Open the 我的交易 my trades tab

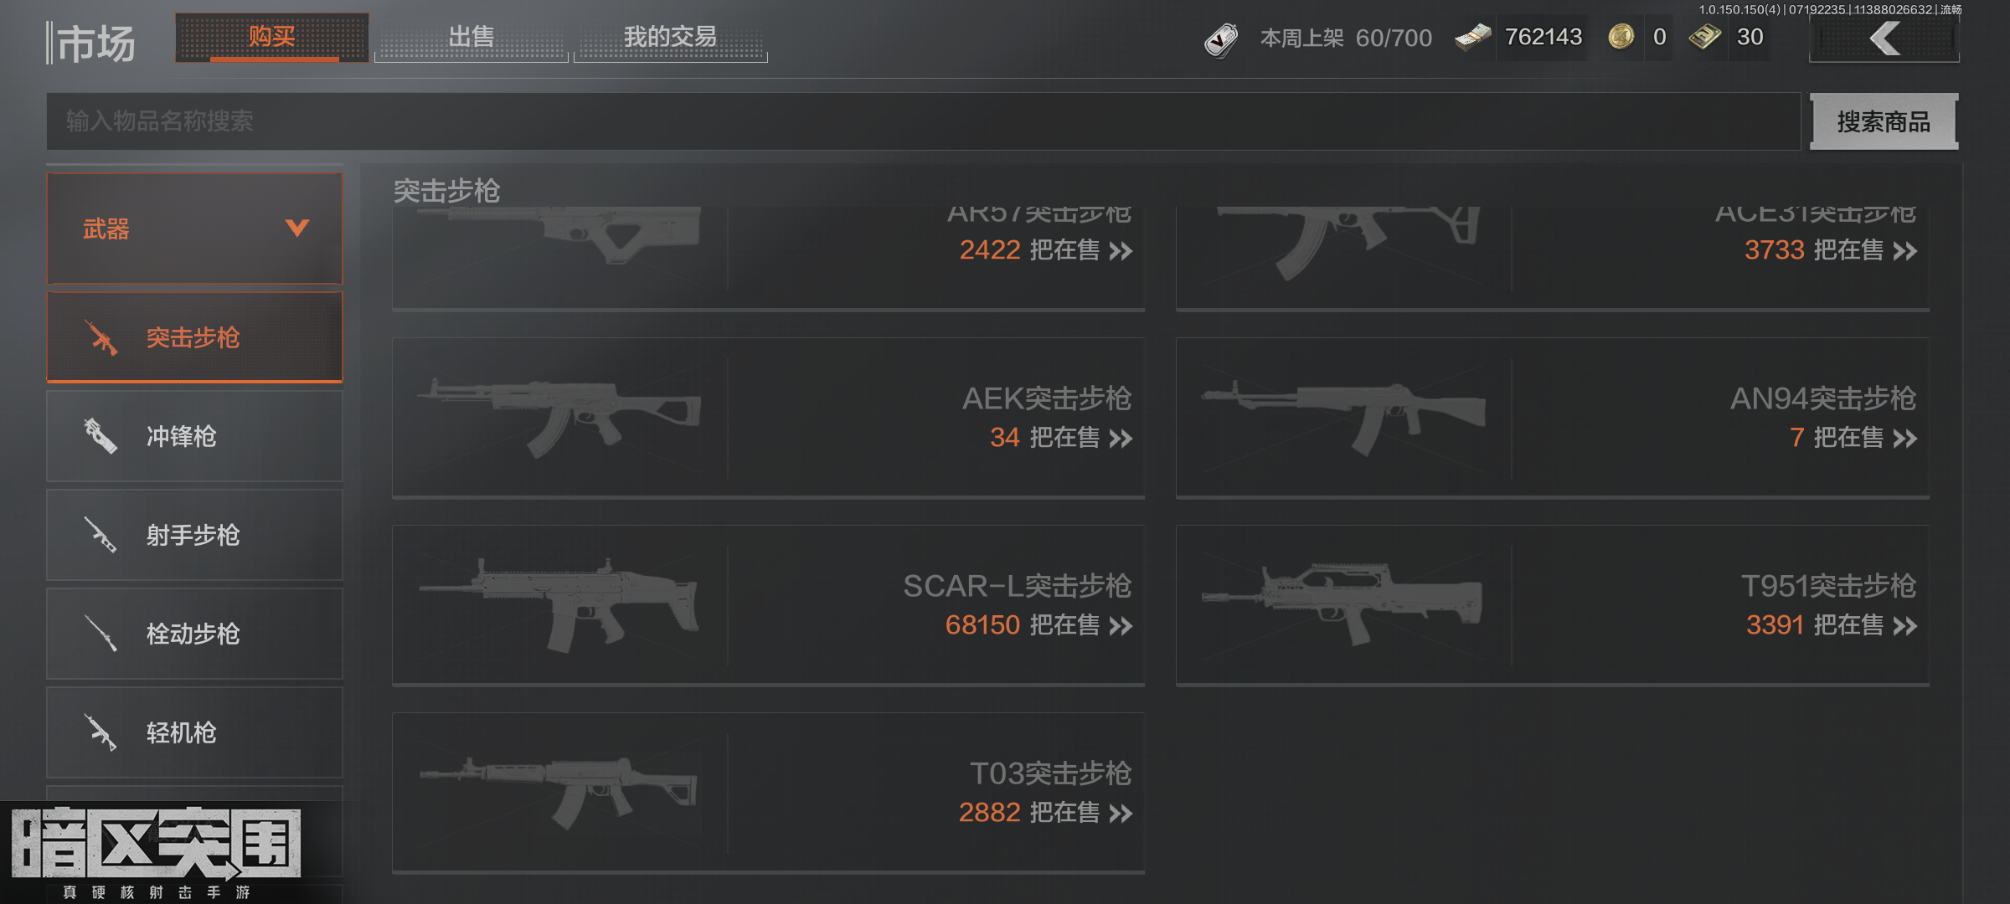[670, 38]
